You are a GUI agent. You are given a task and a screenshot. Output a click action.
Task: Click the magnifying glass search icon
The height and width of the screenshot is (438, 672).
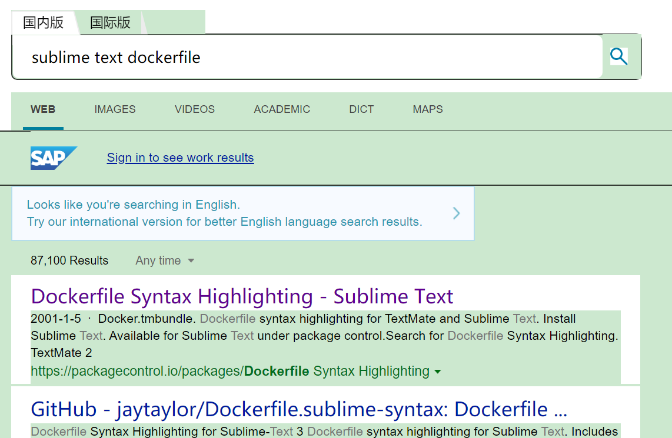click(618, 56)
